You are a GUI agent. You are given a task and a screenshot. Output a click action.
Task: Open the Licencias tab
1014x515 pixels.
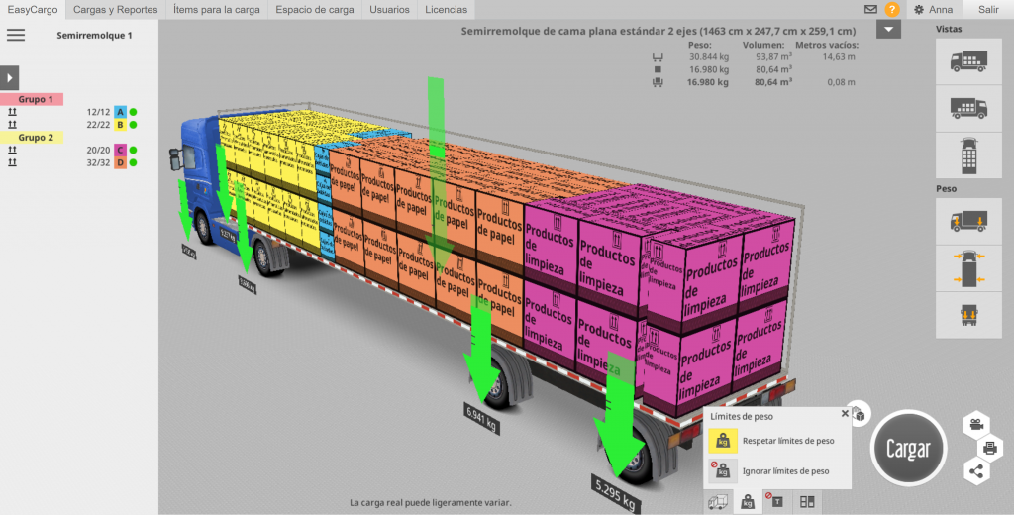447,10
